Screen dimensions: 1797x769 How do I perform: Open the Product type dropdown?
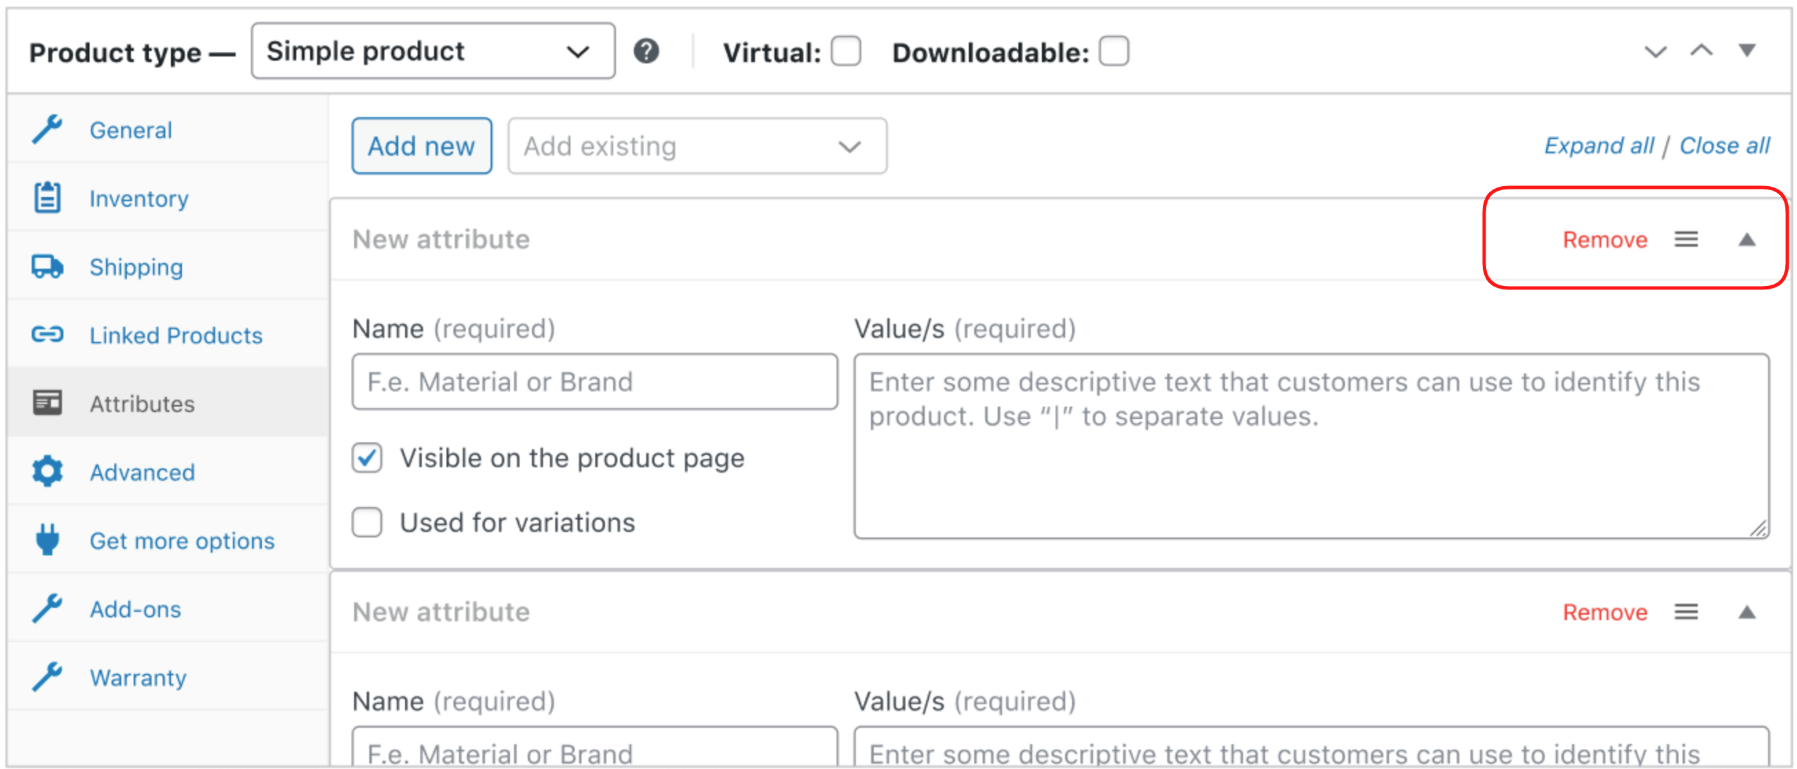click(433, 52)
